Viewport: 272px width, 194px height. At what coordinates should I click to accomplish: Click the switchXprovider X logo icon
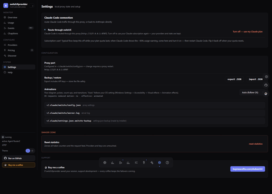point(6,6)
